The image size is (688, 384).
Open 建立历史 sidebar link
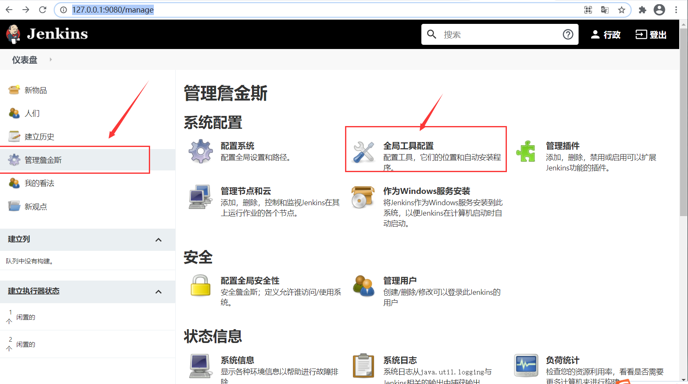pos(39,137)
